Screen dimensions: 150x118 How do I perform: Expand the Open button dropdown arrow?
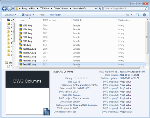[33, 15]
